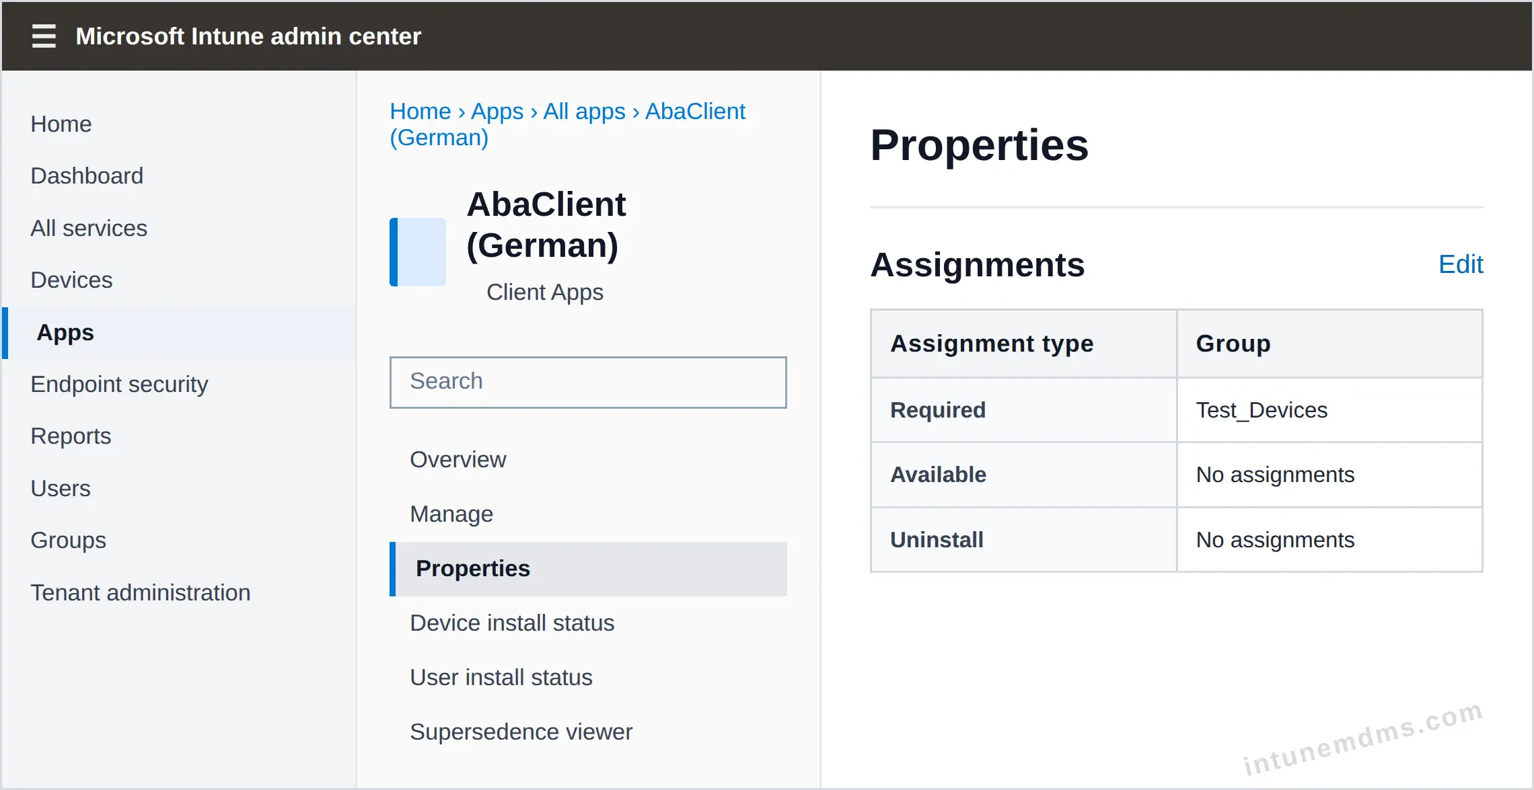Open Dashboard from the sidebar
Image resolution: width=1534 pixels, height=790 pixels.
(87, 175)
